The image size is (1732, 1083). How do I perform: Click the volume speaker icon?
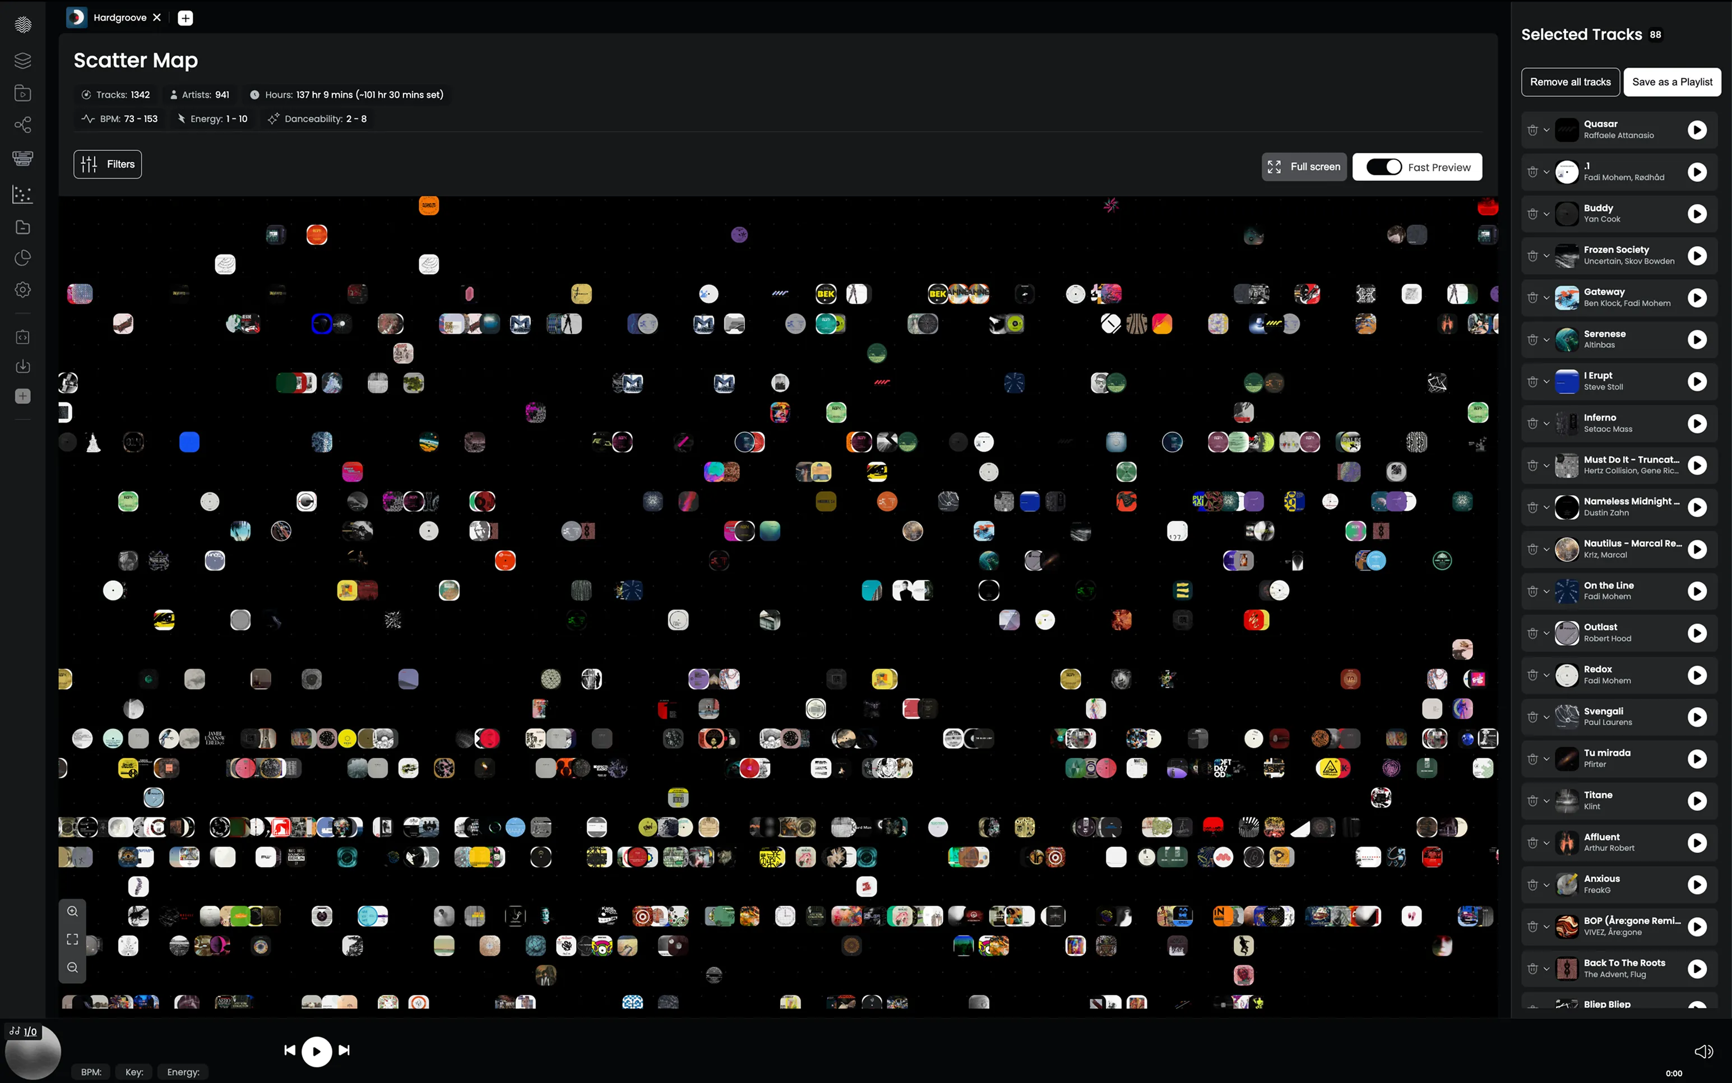coord(1703,1050)
